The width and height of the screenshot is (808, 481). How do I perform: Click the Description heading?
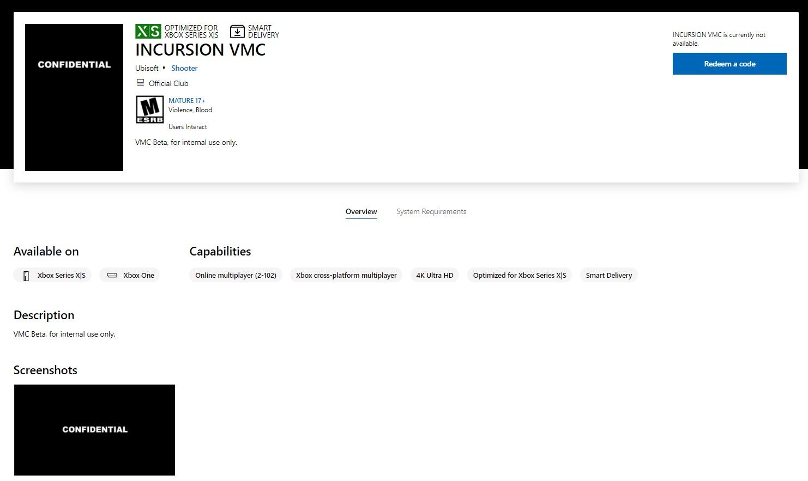click(x=44, y=315)
